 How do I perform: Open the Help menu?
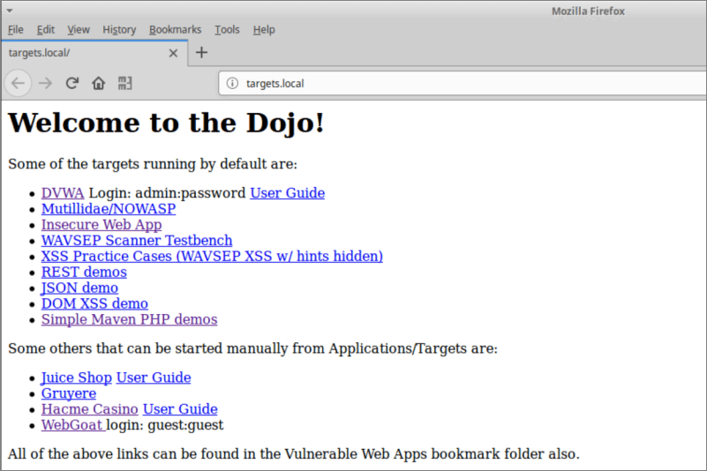coord(264,30)
